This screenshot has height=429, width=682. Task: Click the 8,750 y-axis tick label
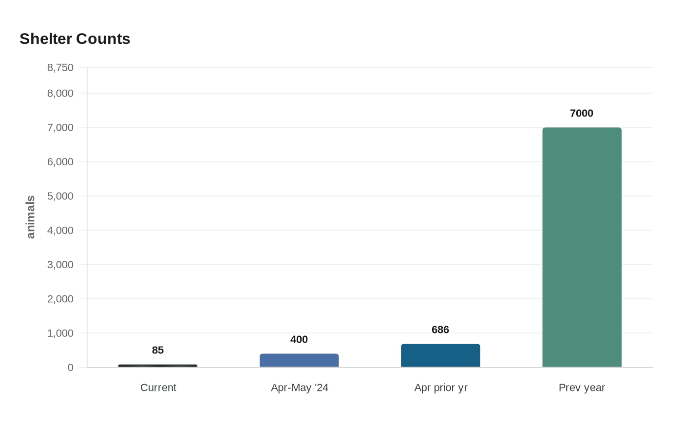[x=60, y=68]
